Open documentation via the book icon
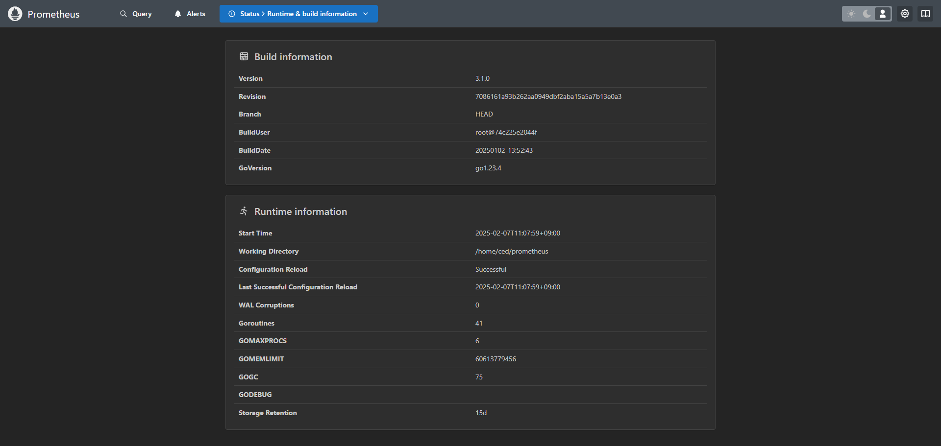The image size is (941, 446). pyautogui.click(x=925, y=14)
